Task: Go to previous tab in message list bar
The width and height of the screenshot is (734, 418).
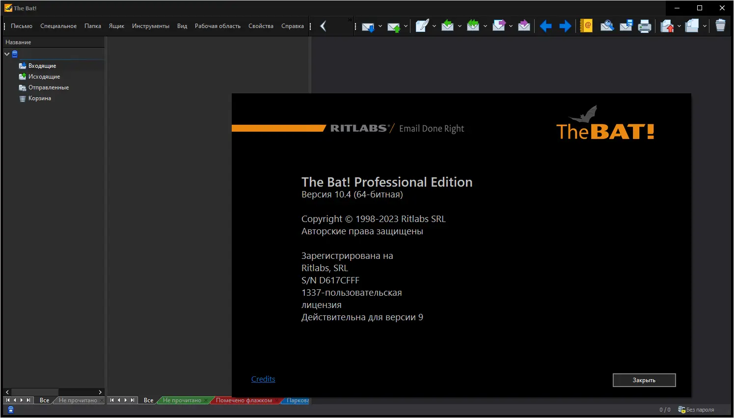Action: [119, 400]
